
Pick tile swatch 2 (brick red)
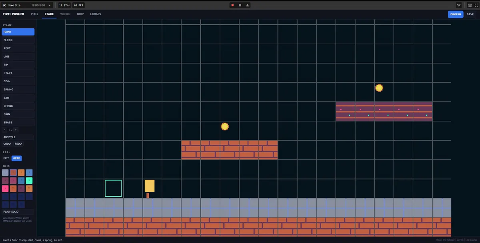(13, 173)
